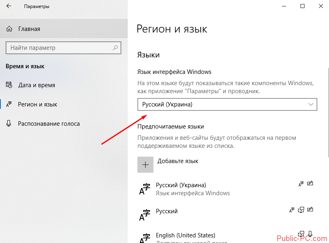This screenshot has width=329, height=243.
Task: Click the dropdown chevron for Русский (Украина)
Action: click(x=311, y=104)
